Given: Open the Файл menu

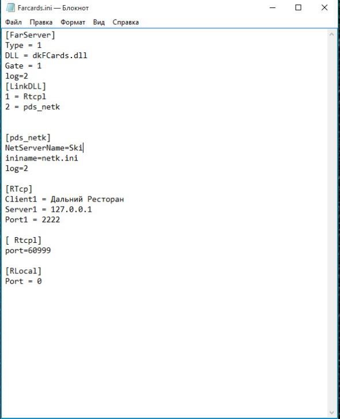Looking at the screenshot, I should click(x=13, y=22).
